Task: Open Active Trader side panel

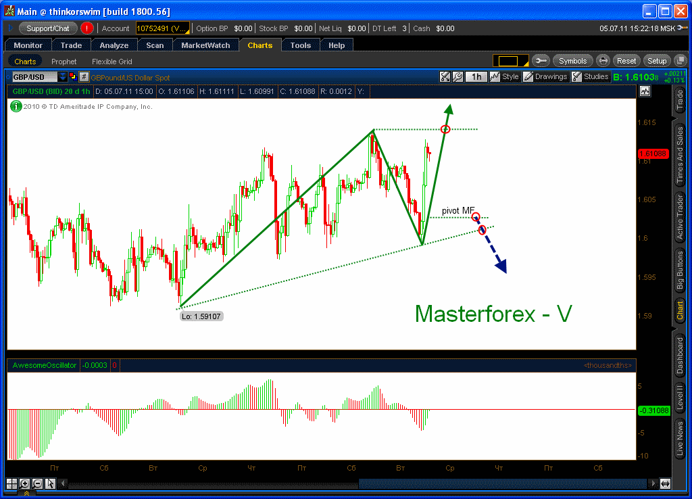Action: (x=680, y=217)
